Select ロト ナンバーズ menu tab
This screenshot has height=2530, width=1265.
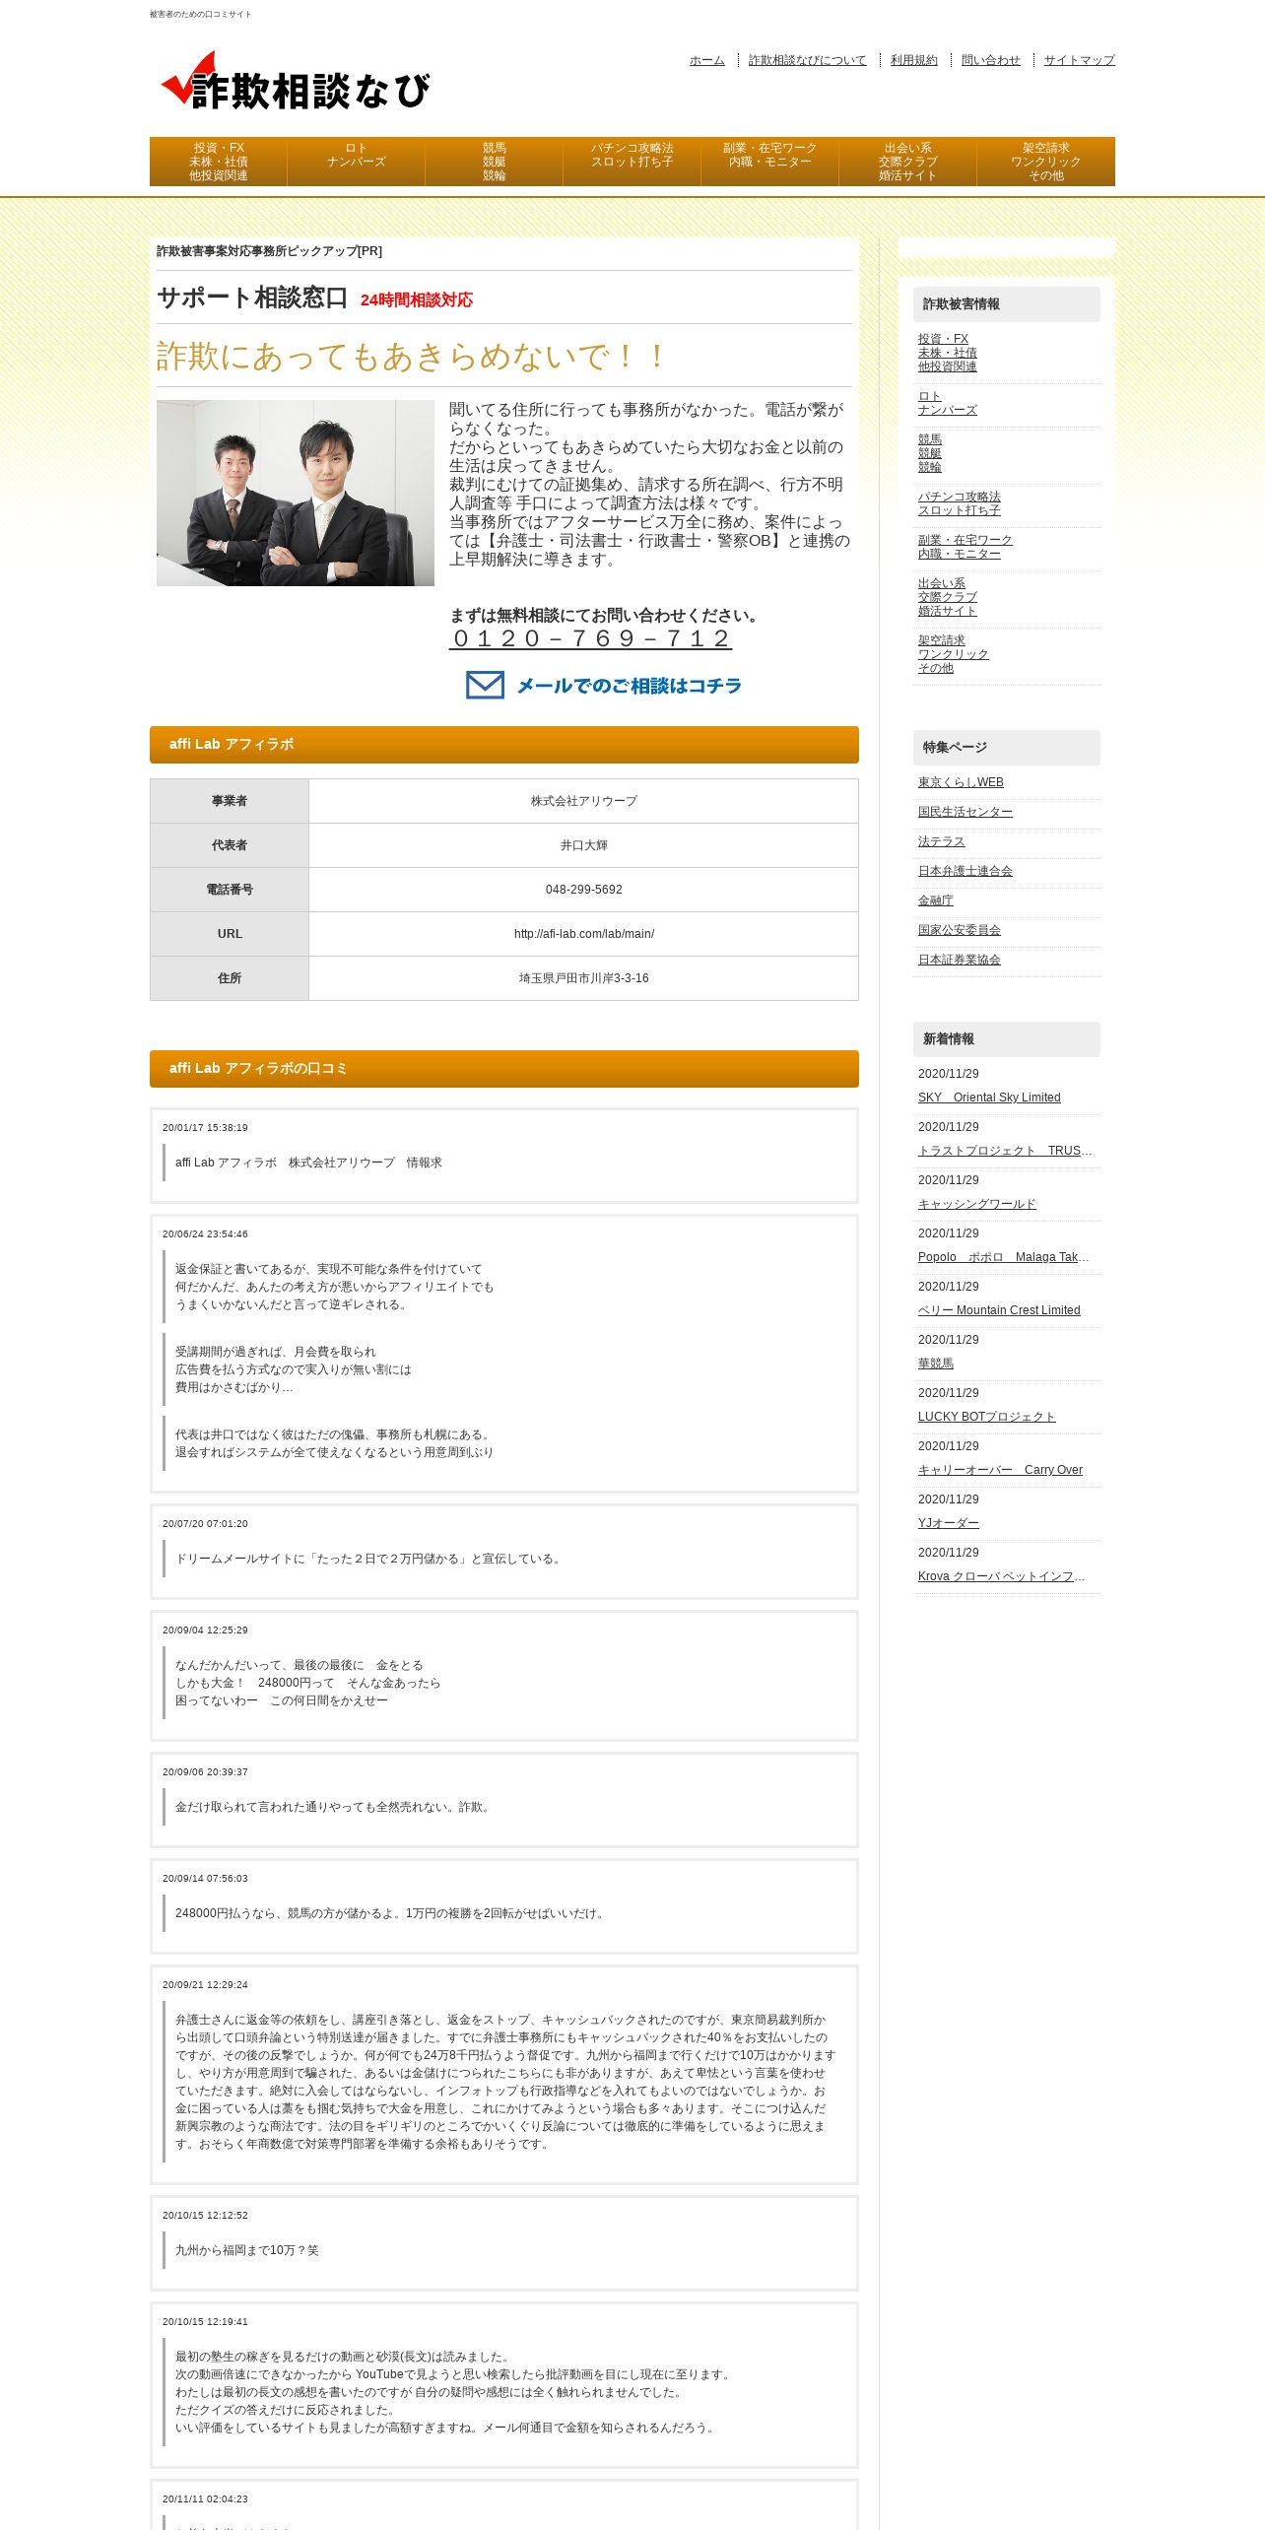[357, 162]
